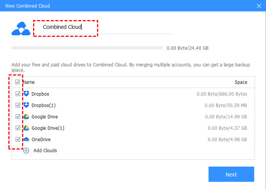Click the Dropbox icon in first row

pos(26,94)
